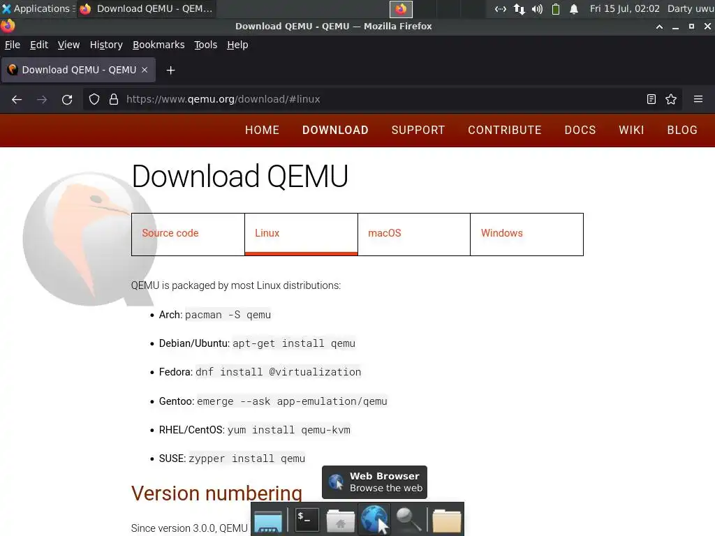Viewport: 715px width, 536px height.
Task: Click the Show Desktop dock icon
Action: pos(268,521)
